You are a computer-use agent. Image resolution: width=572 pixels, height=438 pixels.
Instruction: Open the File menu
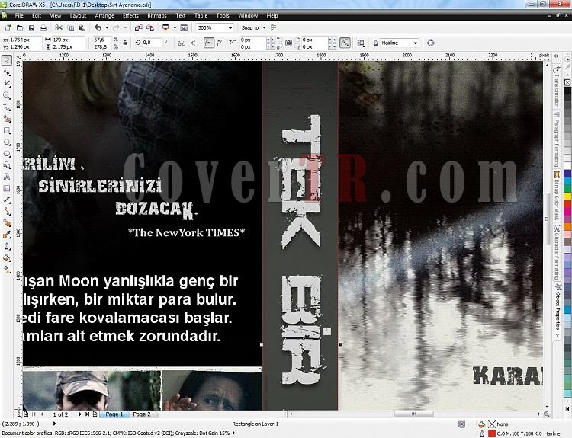coord(19,16)
